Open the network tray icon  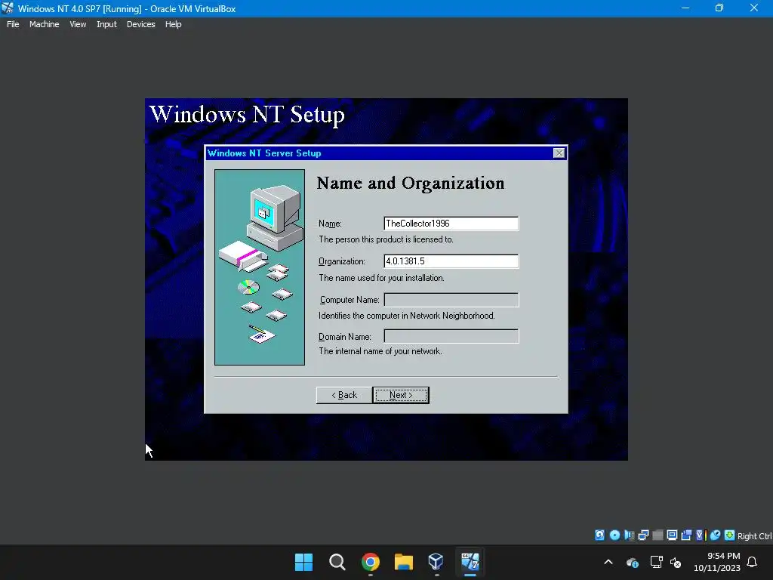[x=656, y=562]
